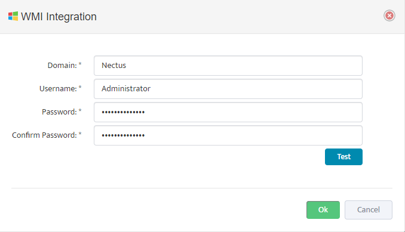Close the WMI Integration dialog with red X

[x=389, y=16]
